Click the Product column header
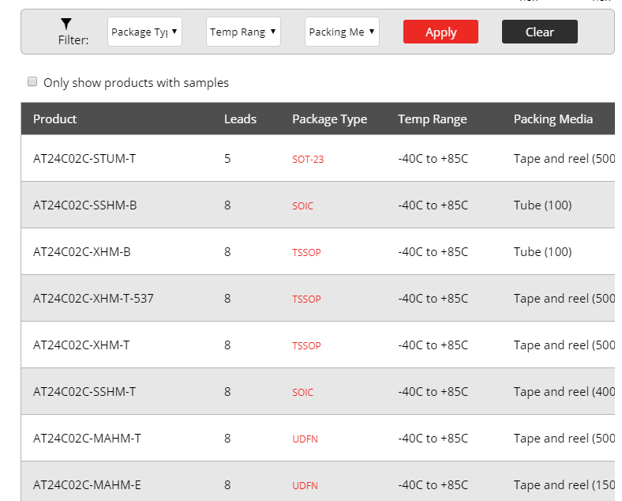Viewport: 622px width, 501px height. click(54, 119)
